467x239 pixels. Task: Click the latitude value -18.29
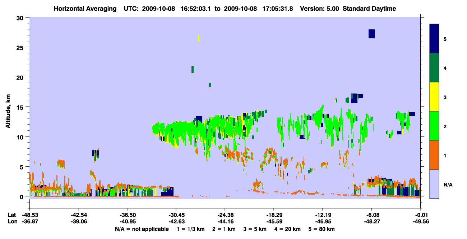(274, 215)
